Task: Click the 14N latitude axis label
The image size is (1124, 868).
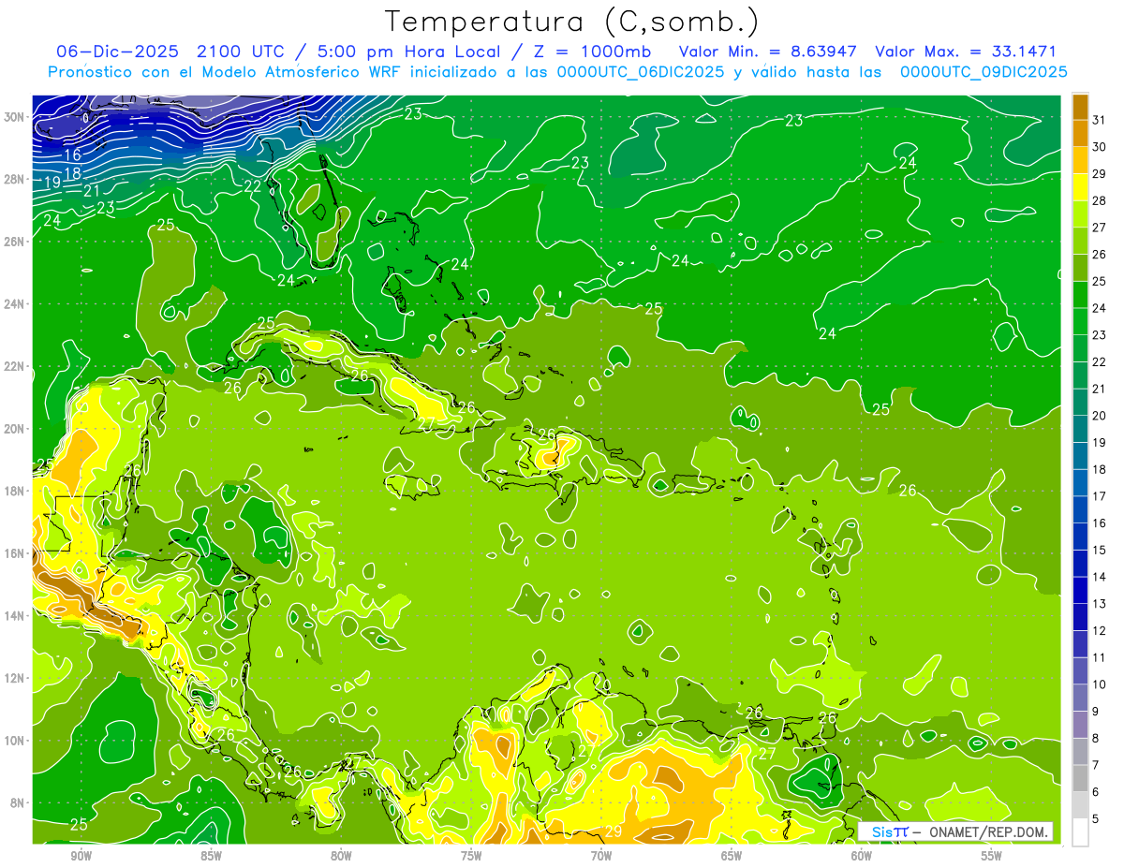Action: coord(15,615)
